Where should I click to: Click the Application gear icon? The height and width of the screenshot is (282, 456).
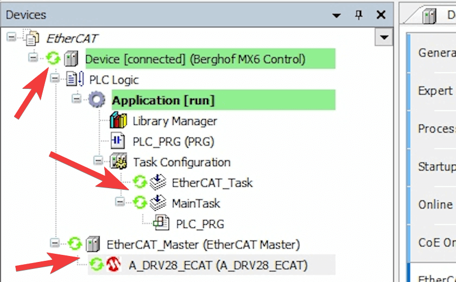(x=97, y=100)
